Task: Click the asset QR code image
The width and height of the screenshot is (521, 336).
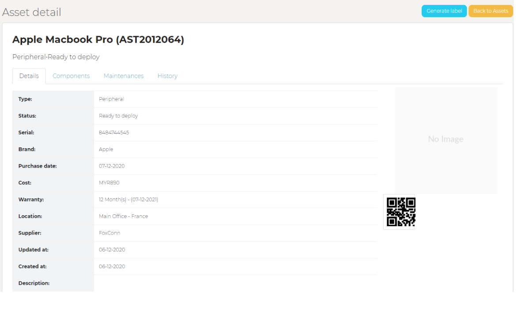Action: [x=401, y=212]
